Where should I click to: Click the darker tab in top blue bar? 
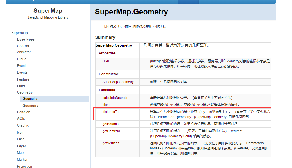pos(188,2)
